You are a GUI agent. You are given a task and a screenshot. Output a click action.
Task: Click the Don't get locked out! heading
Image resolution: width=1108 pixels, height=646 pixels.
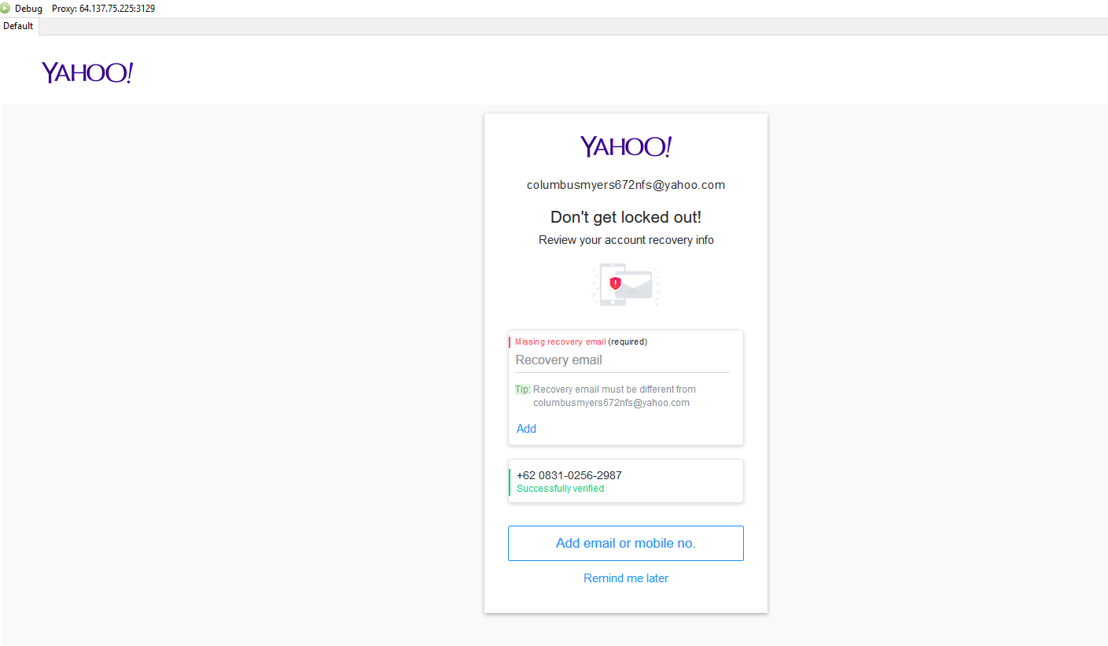[626, 217]
